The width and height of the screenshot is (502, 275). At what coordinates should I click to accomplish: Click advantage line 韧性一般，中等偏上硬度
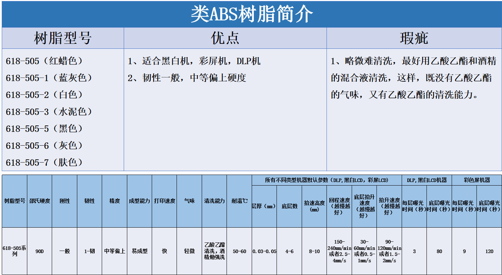click(x=187, y=78)
